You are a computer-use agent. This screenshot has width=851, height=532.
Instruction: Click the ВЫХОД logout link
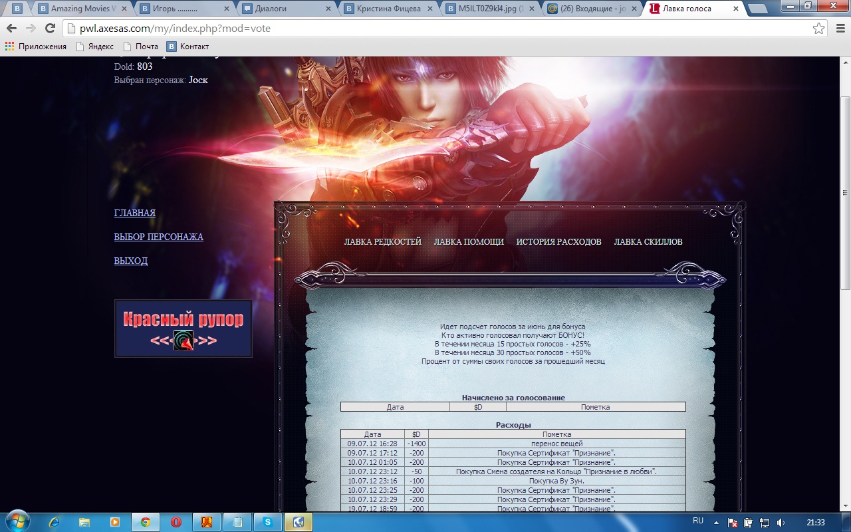[131, 261]
